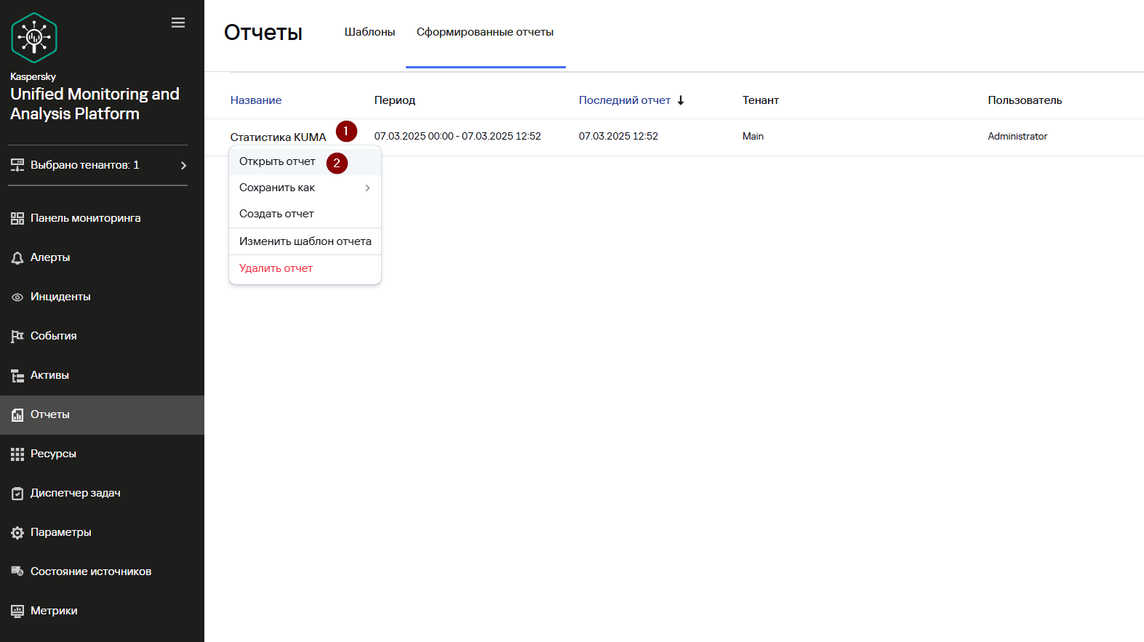Switch to the Шаблоны tab
The width and height of the screenshot is (1144, 642).
pos(369,32)
